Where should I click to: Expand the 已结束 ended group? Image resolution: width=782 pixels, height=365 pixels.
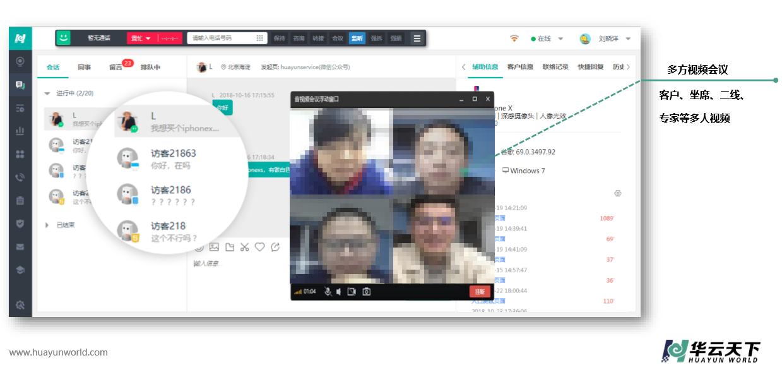point(47,225)
